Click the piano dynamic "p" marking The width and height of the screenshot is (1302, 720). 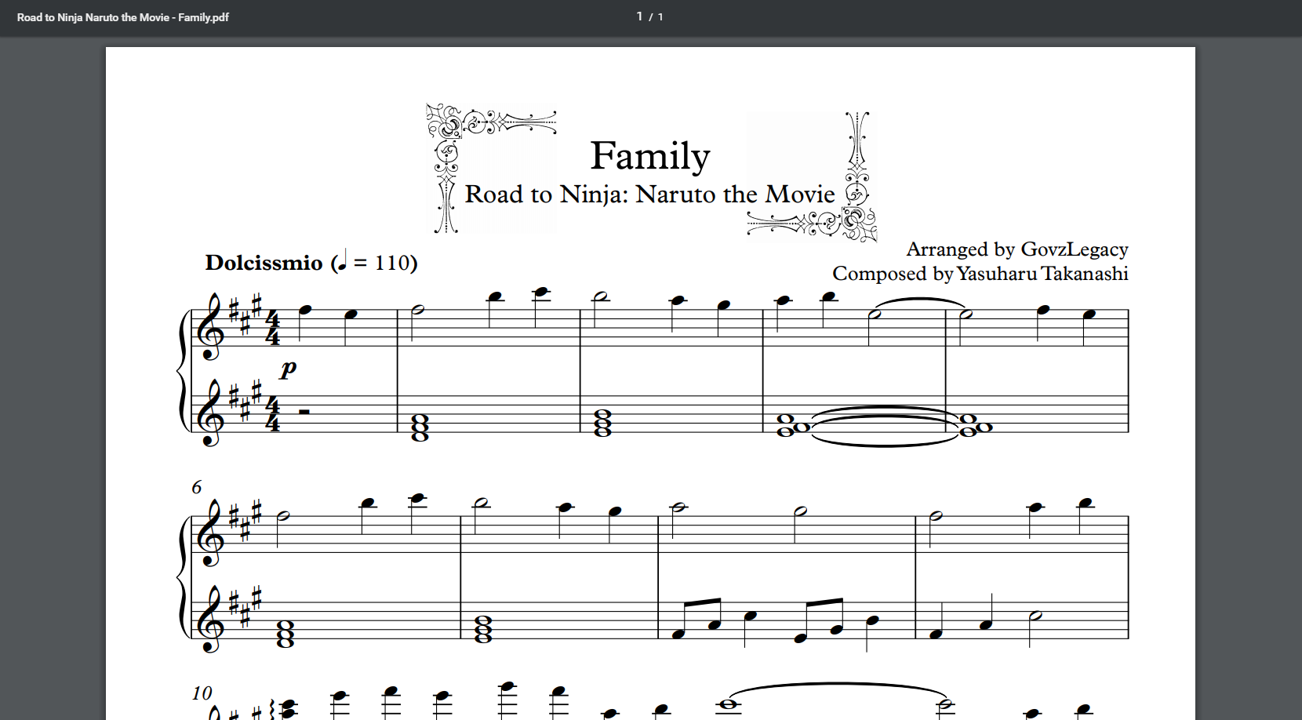pos(289,368)
